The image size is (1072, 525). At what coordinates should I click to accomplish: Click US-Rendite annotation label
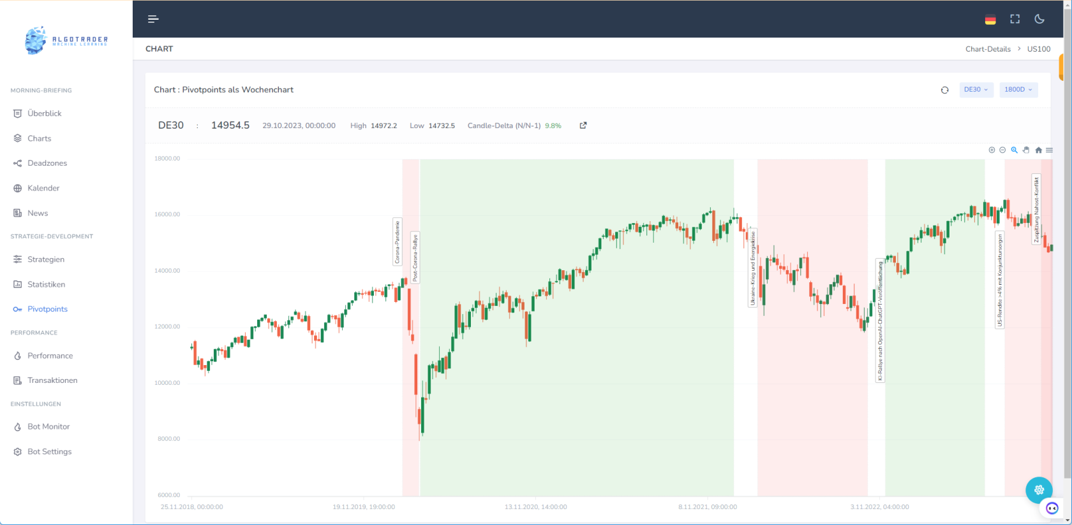(x=1000, y=280)
